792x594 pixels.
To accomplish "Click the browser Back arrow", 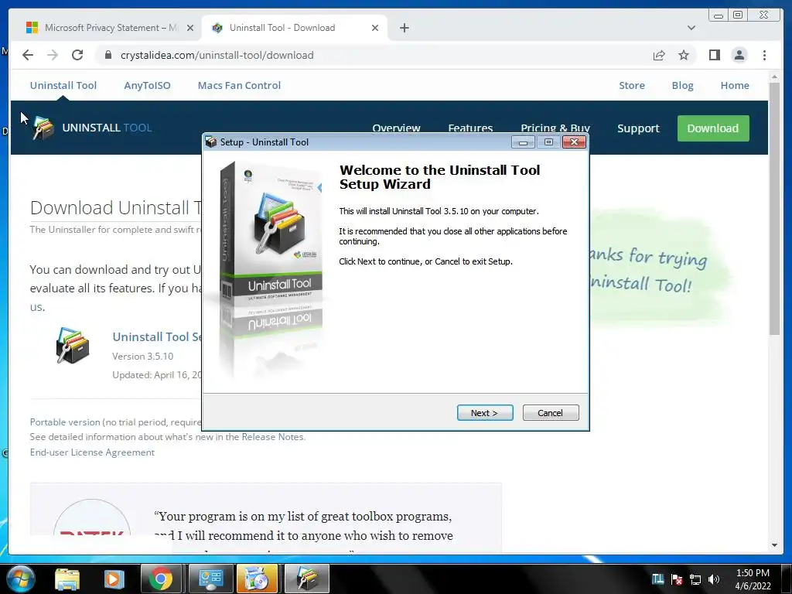I will pyautogui.click(x=28, y=55).
